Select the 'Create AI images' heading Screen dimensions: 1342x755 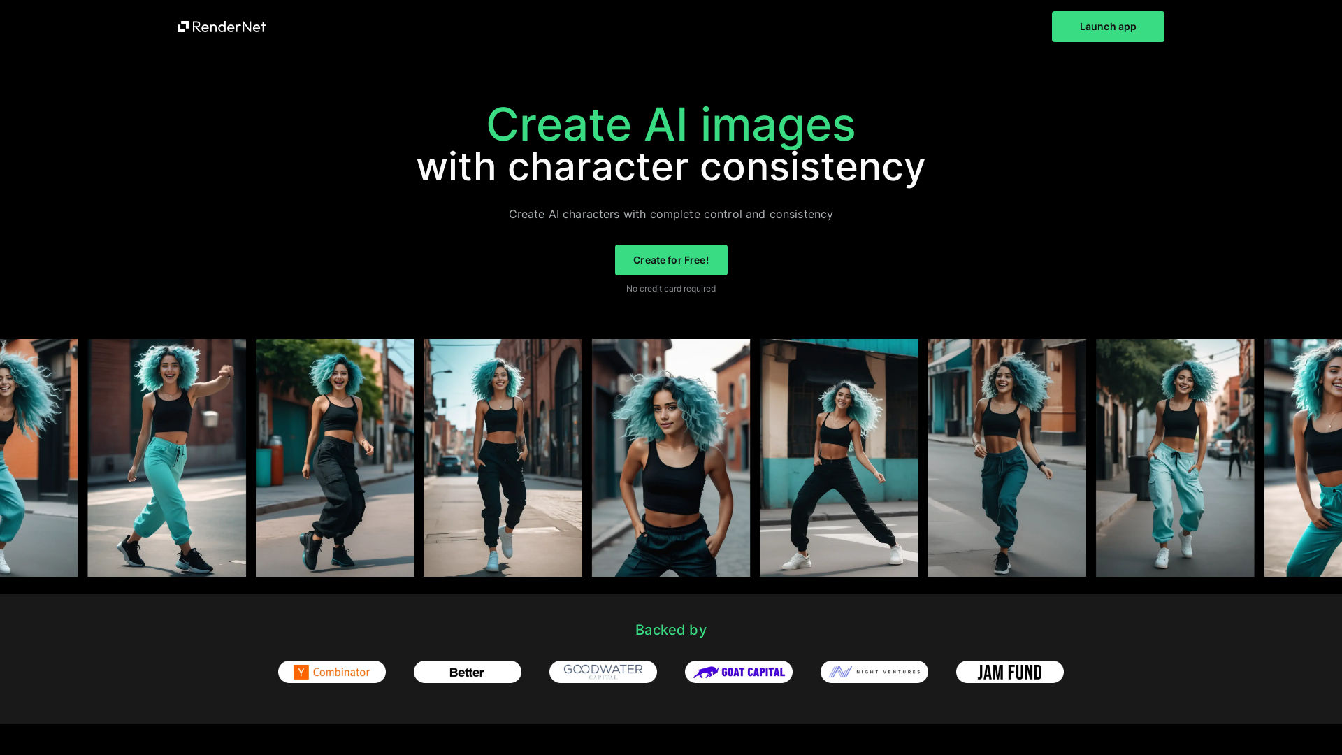671,124
